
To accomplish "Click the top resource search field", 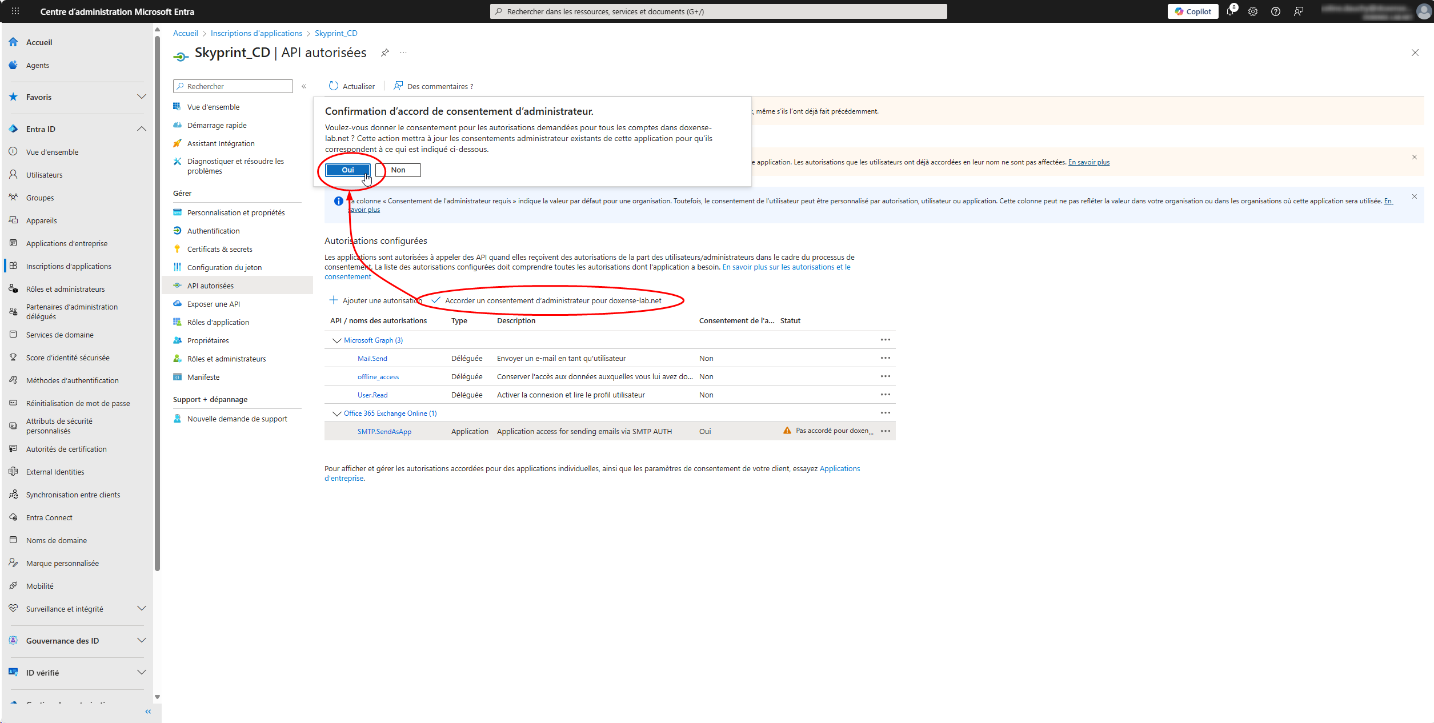I will tap(718, 11).
